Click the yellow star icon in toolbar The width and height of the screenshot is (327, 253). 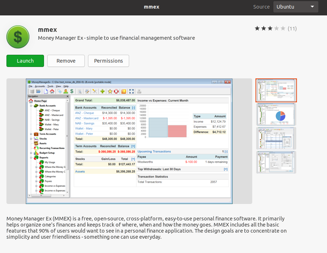110,91
